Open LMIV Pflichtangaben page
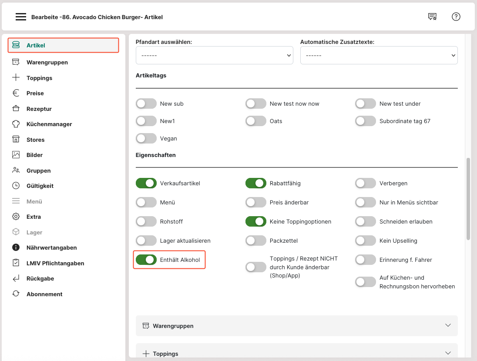 click(x=55, y=263)
